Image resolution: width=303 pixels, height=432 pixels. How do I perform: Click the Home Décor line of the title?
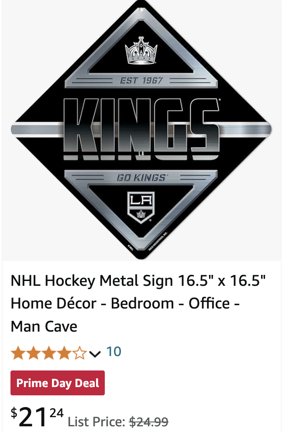(125, 303)
